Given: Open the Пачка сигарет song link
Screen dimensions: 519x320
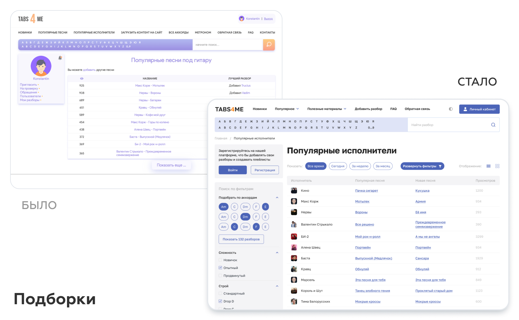Looking at the screenshot, I should click(367, 191).
